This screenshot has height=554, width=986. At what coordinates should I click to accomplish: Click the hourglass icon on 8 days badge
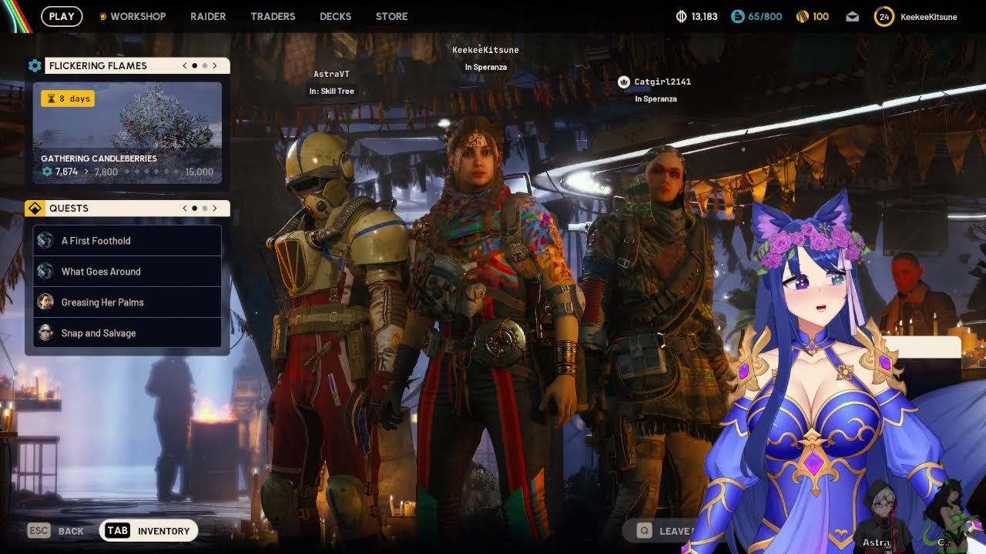(x=51, y=98)
